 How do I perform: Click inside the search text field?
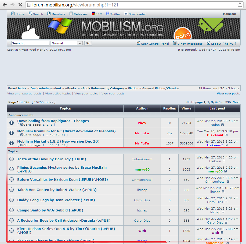point(30,43)
